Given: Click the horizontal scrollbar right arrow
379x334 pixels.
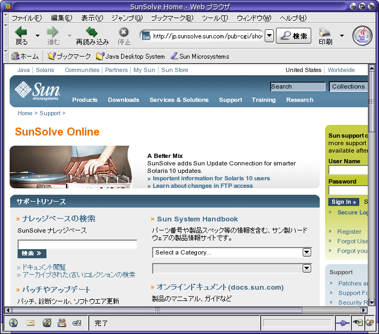Looking at the screenshot, I should click(x=364, y=310).
